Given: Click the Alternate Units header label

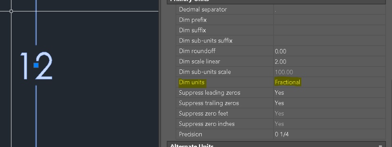Looking at the screenshot, I should click(192, 145).
